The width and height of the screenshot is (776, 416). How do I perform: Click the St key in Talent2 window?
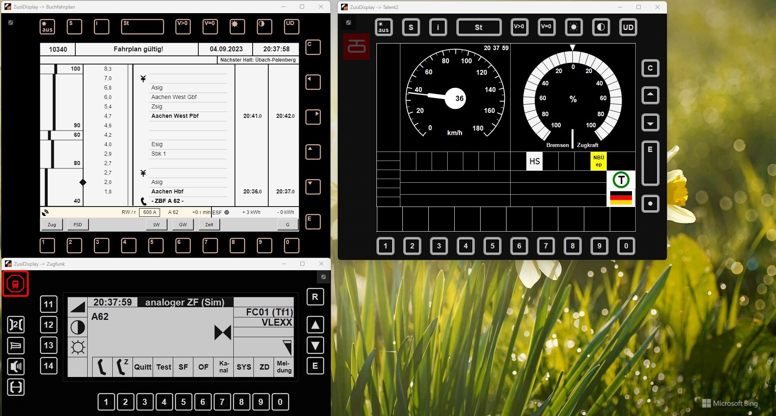(479, 27)
